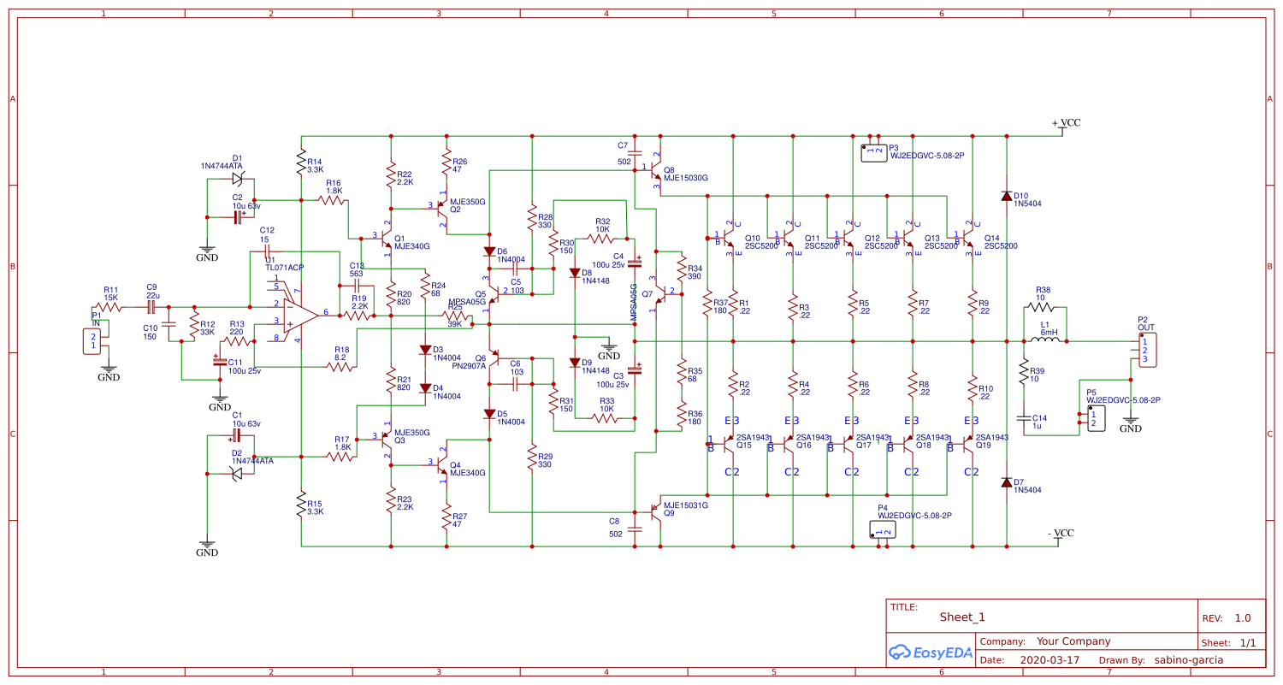Screen dimensions: 1283x685
Task: Select the +VCC net label
Action: [1066, 123]
